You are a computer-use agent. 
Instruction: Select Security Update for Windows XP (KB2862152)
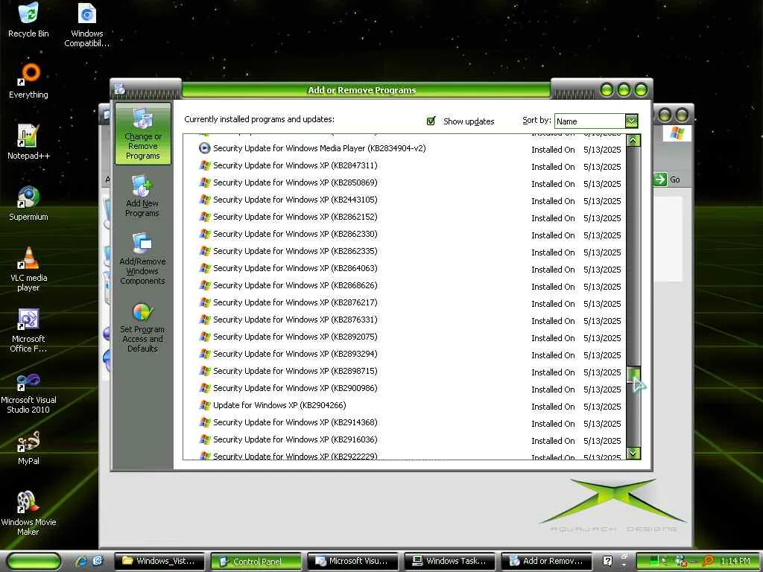[405, 217]
